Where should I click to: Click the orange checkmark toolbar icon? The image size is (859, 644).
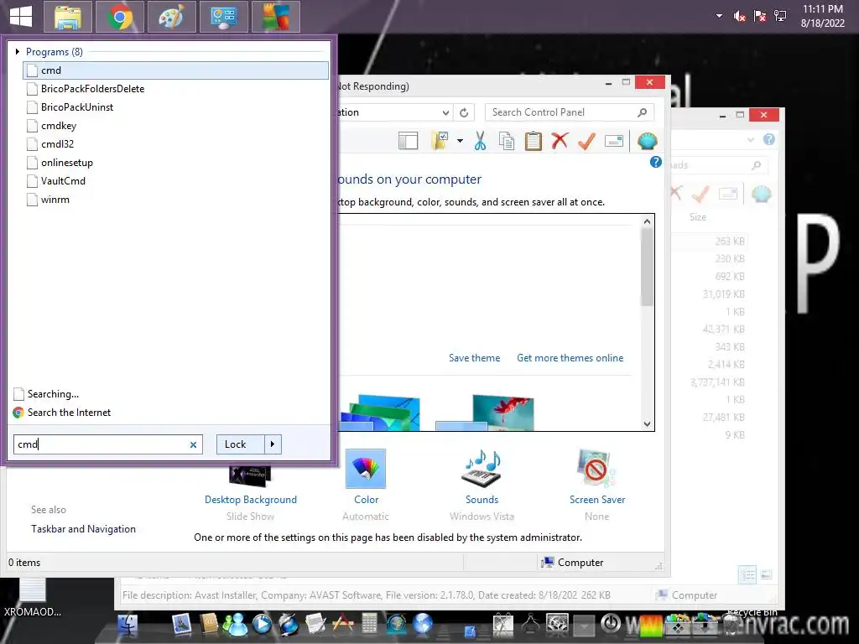[x=586, y=141]
